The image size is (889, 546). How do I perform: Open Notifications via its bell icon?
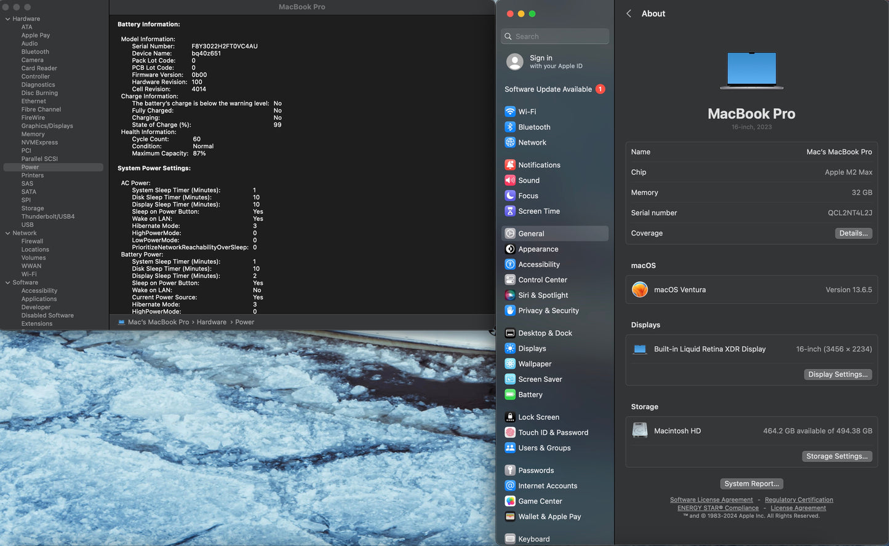(x=510, y=165)
